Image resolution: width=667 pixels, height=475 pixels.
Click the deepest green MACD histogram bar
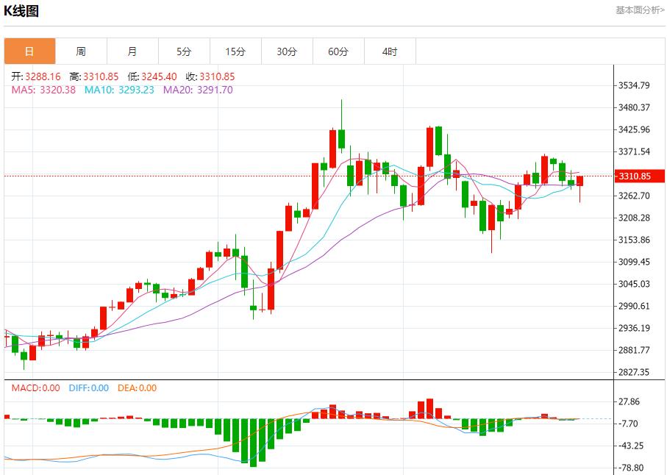point(254,443)
